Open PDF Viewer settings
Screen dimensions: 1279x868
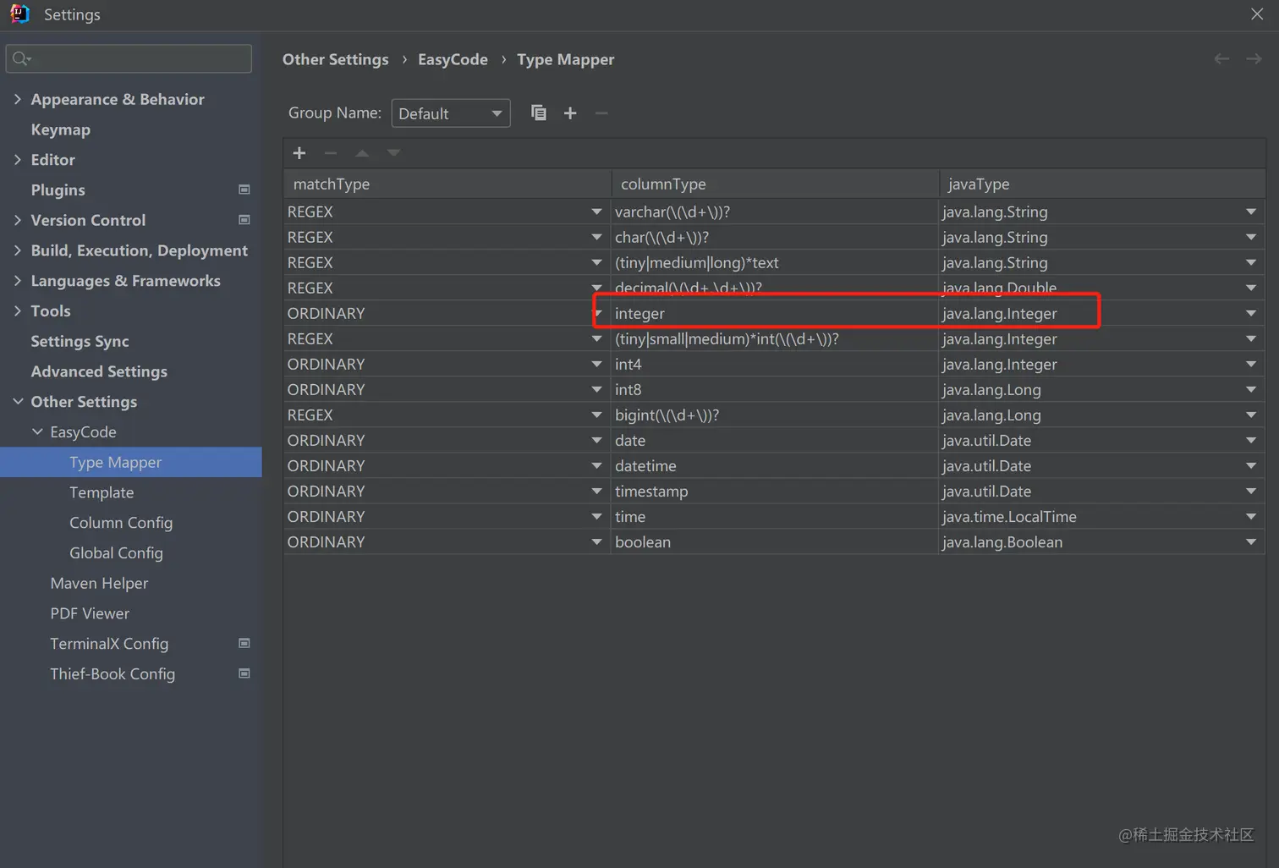click(x=90, y=613)
